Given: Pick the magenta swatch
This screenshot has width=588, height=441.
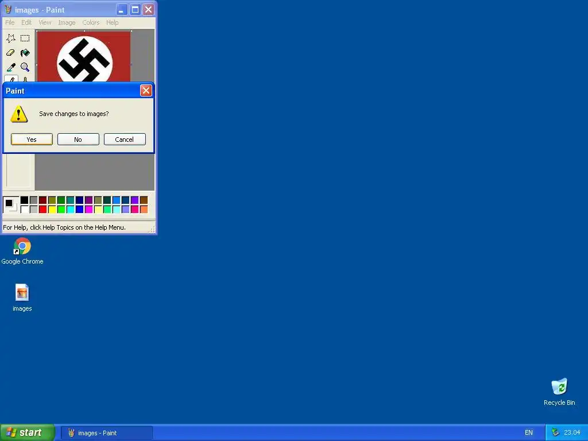Looking at the screenshot, I should [89, 209].
